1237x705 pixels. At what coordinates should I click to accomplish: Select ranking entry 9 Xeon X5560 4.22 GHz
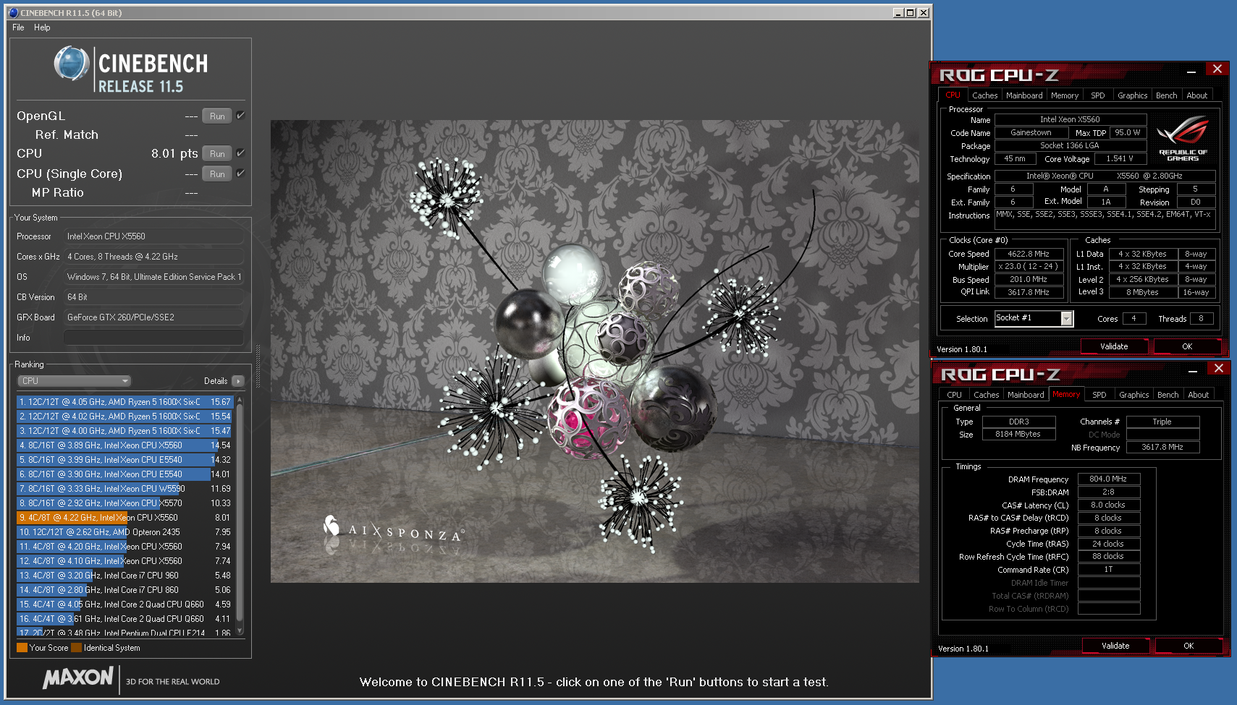(x=124, y=518)
